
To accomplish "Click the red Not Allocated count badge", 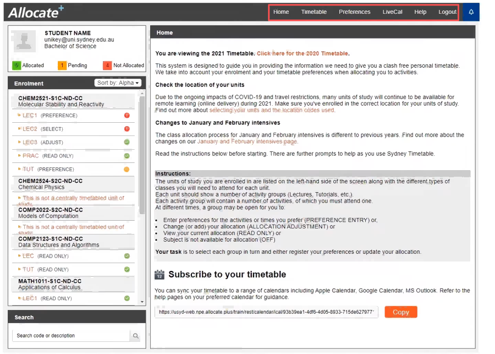I will pos(107,66).
